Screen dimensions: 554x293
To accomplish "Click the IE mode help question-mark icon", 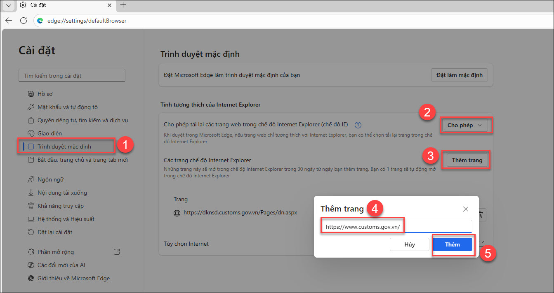I will 358,125.
